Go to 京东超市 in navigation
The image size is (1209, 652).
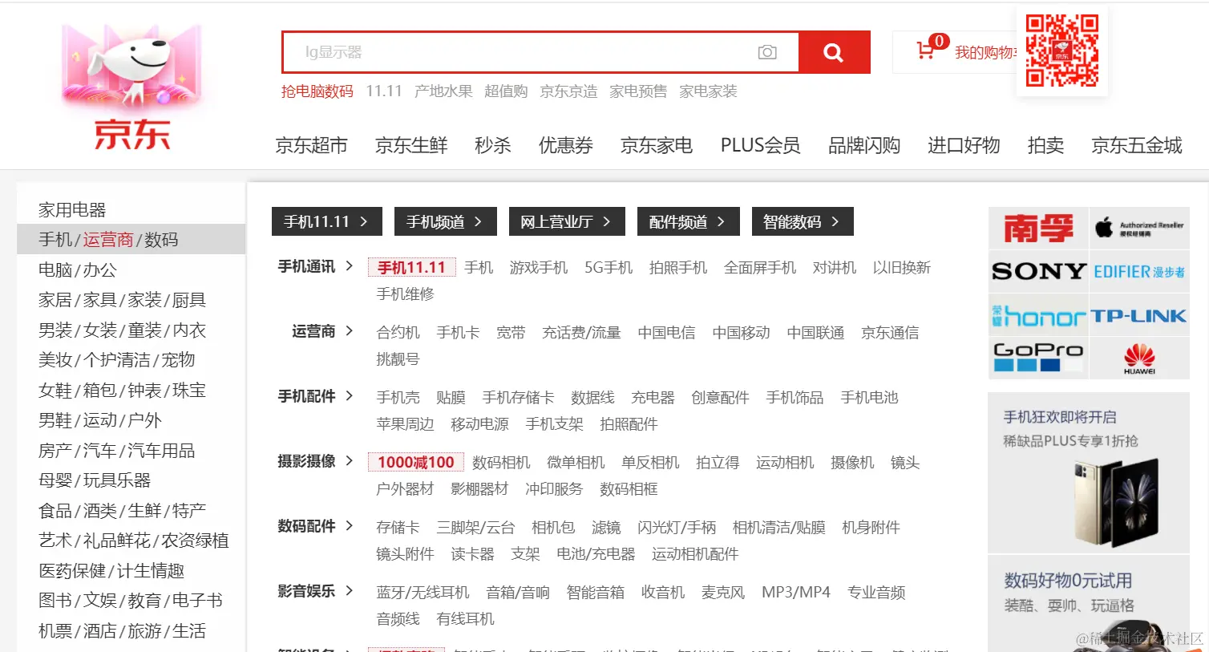tap(311, 145)
